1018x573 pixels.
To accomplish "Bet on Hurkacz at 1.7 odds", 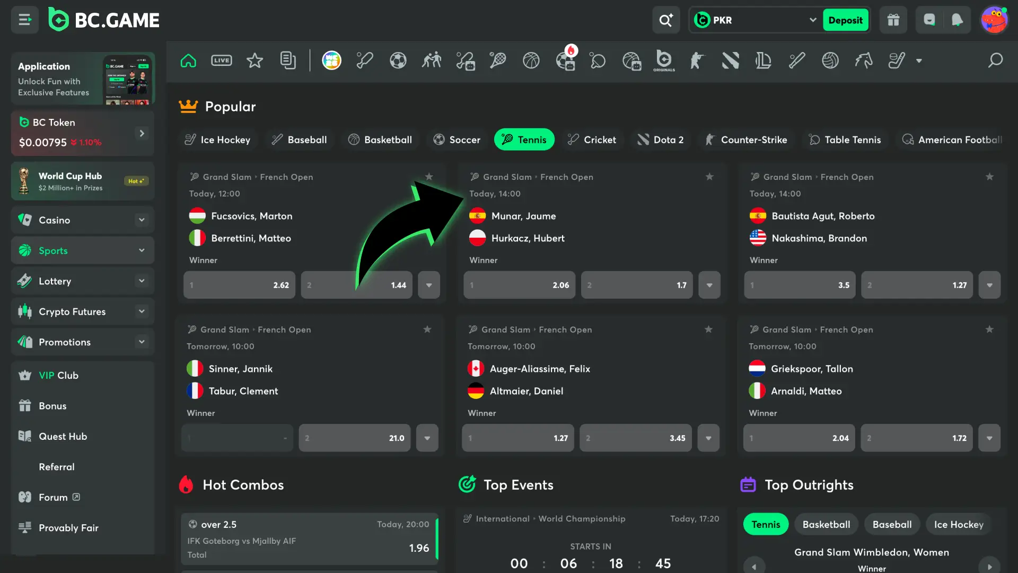I will (637, 285).
